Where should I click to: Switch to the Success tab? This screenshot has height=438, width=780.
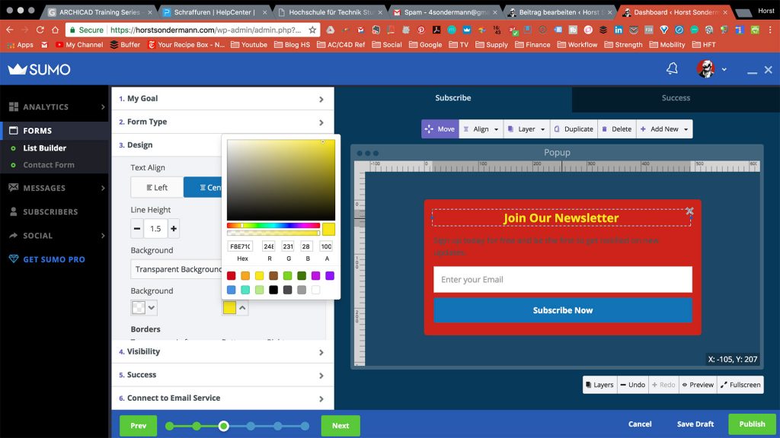coord(676,98)
